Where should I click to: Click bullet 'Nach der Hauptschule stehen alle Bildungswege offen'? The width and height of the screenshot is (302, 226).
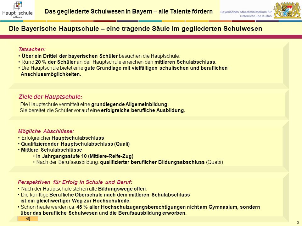point(82,189)
